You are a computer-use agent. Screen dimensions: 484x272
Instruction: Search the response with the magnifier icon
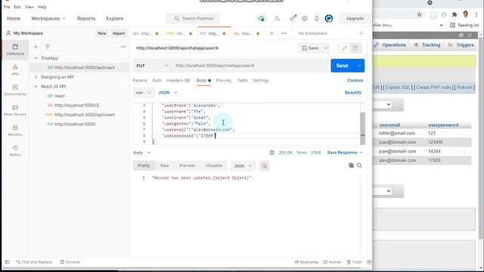tap(359, 165)
